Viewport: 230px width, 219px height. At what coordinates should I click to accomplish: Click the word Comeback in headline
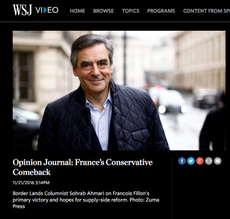pos(32,172)
